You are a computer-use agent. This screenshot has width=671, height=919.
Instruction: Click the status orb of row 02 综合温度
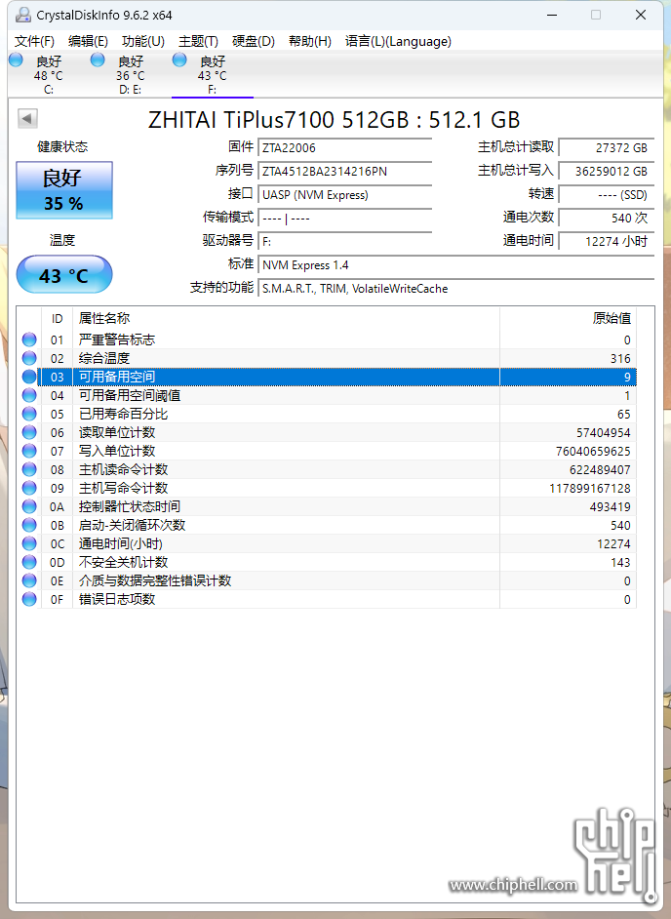tap(29, 358)
